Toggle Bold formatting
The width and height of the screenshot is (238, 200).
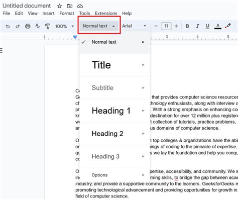(187, 26)
